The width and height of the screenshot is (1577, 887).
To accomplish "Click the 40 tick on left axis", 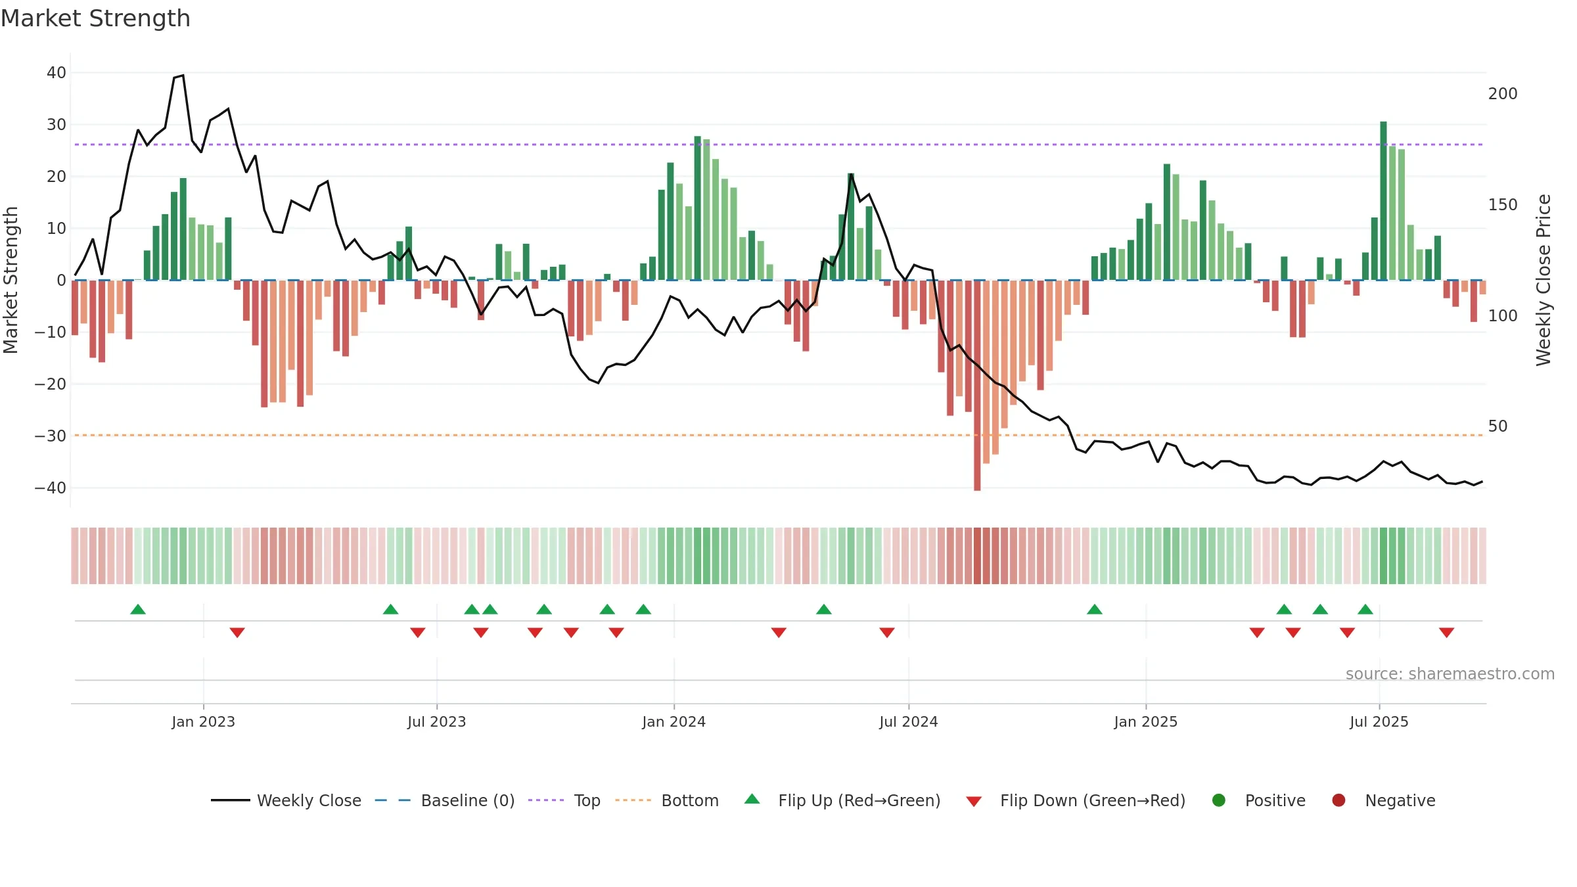I will pyautogui.click(x=57, y=73).
